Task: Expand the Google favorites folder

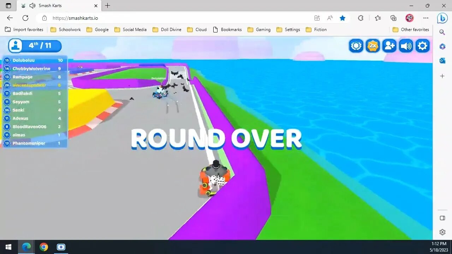Action: (x=97, y=30)
